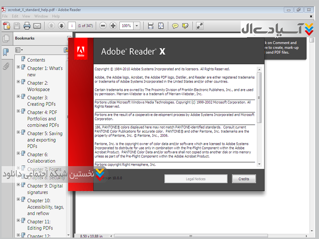319x239 pixels.
Task: Select the highlight text tool
Action: (185, 26)
